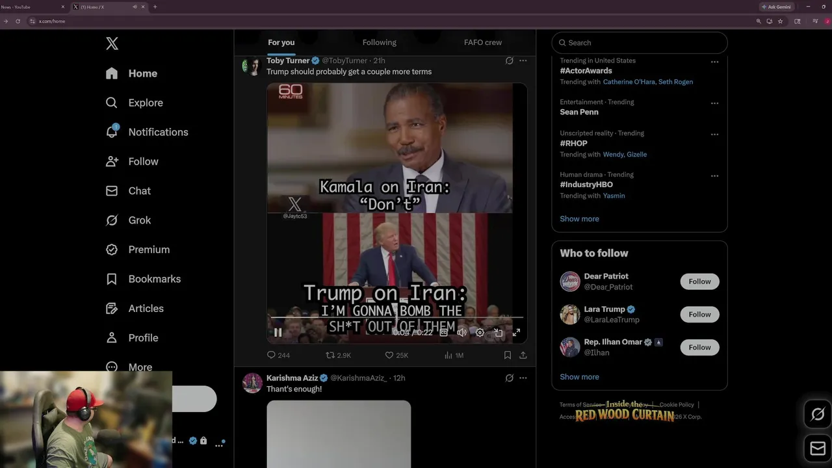The width and height of the screenshot is (832, 468).
Task: Open more options for Sean Penn trend
Action: tap(714, 103)
